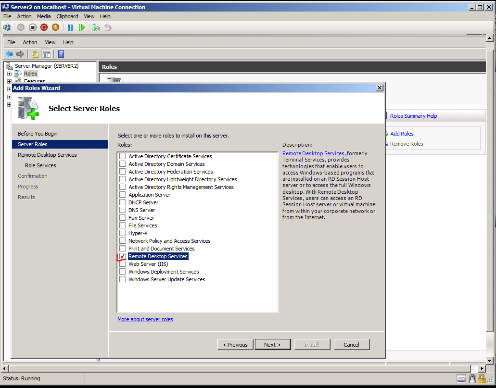Select the Roles node in console tree
The height and width of the screenshot is (388, 496).
pyautogui.click(x=30, y=74)
